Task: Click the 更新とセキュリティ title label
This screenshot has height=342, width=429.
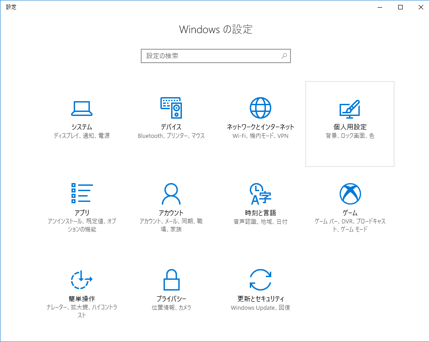Action: click(x=261, y=299)
